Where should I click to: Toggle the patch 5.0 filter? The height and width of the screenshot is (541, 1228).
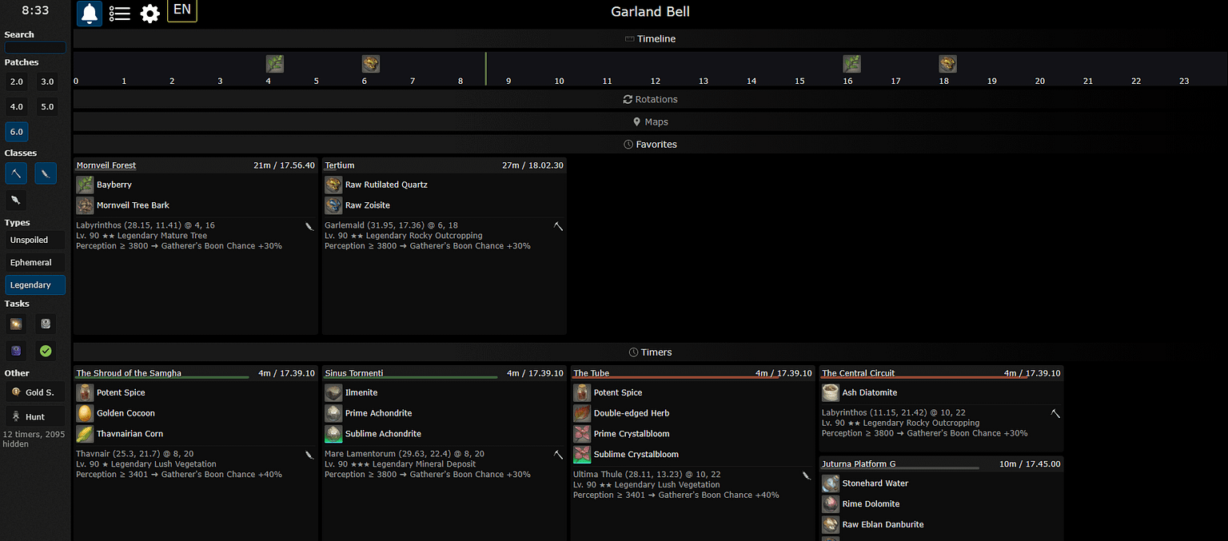(x=47, y=106)
